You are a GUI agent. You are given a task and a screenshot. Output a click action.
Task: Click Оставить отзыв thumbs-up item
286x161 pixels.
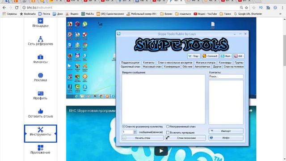point(40,113)
